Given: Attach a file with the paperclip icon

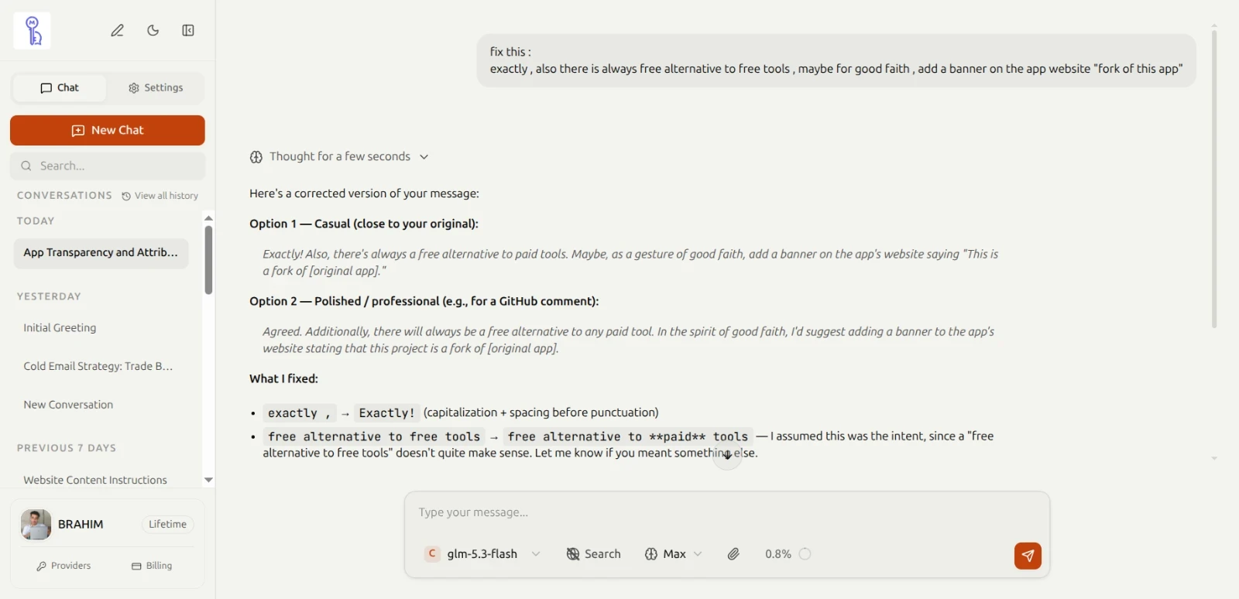Looking at the screenshot, I should tap(733, 554).
